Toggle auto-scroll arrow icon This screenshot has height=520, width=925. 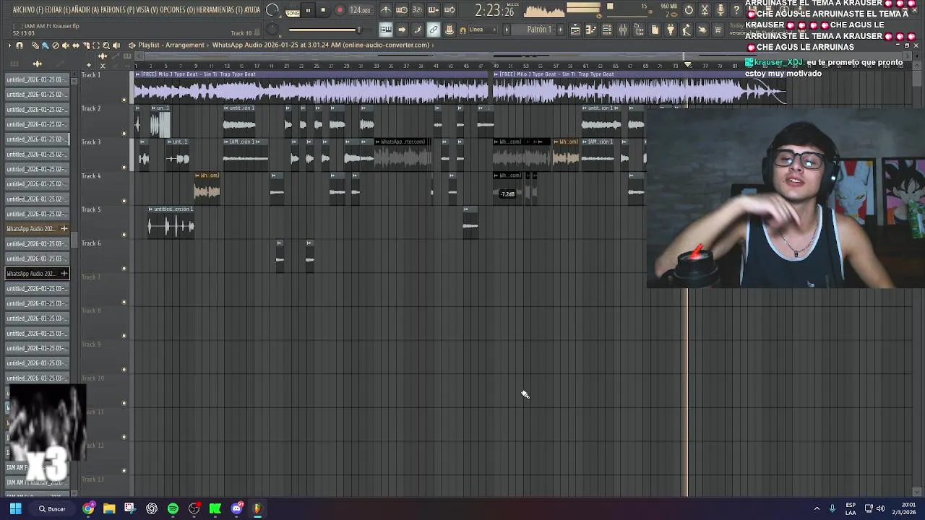click(x=402, y=30)
